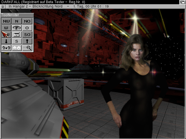Click the woman in the black dress

pyautogui.click(x=135, y=86)
